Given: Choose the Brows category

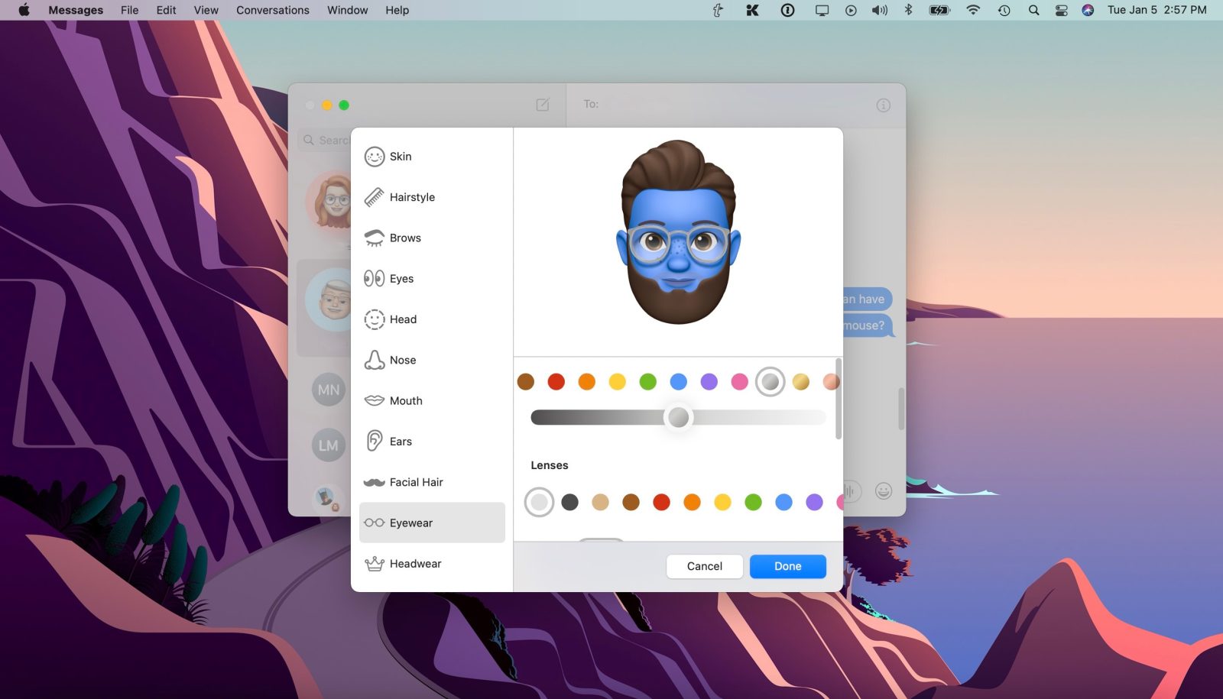Looking at the screenshot, I should (405, 238).
